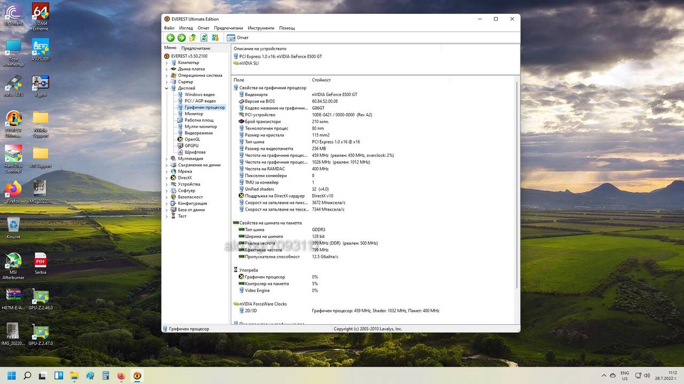Select PCI / AGP видео tree item
The width and height of the screenshot is (684, 384).
(200, 101)
